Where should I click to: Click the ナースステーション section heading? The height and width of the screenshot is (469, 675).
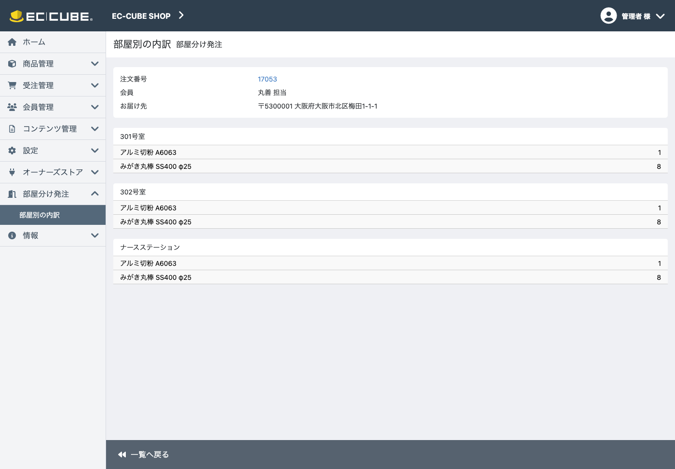point(150,248)
